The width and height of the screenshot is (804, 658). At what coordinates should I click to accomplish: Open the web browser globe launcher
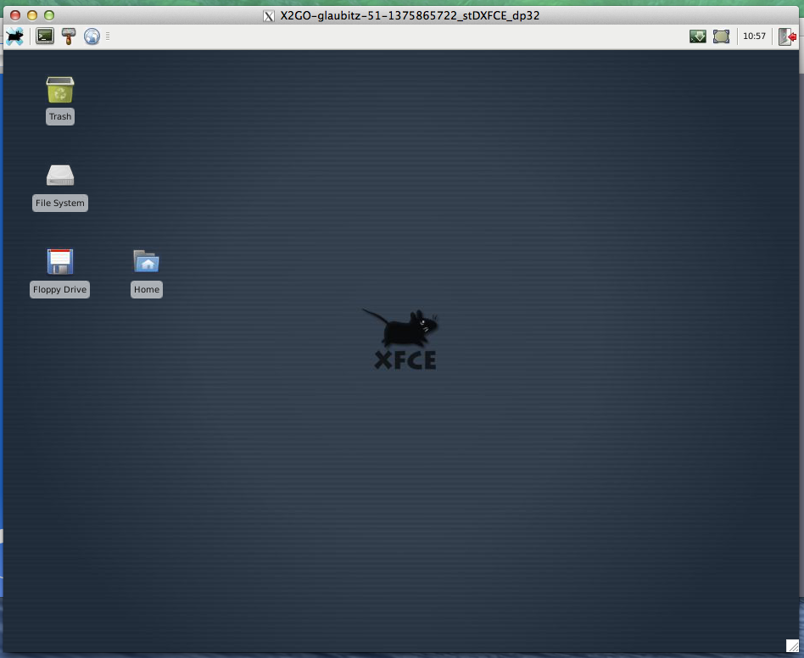tap(92, 36)
